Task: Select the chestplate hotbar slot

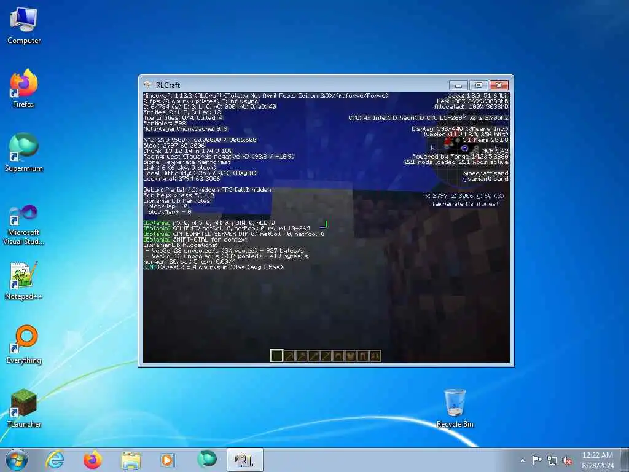Action: point(351,356)
